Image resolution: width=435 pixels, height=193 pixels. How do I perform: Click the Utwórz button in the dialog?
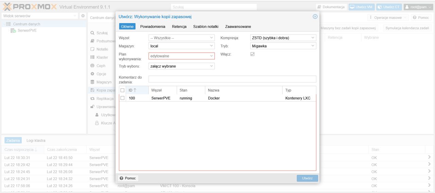307,178
